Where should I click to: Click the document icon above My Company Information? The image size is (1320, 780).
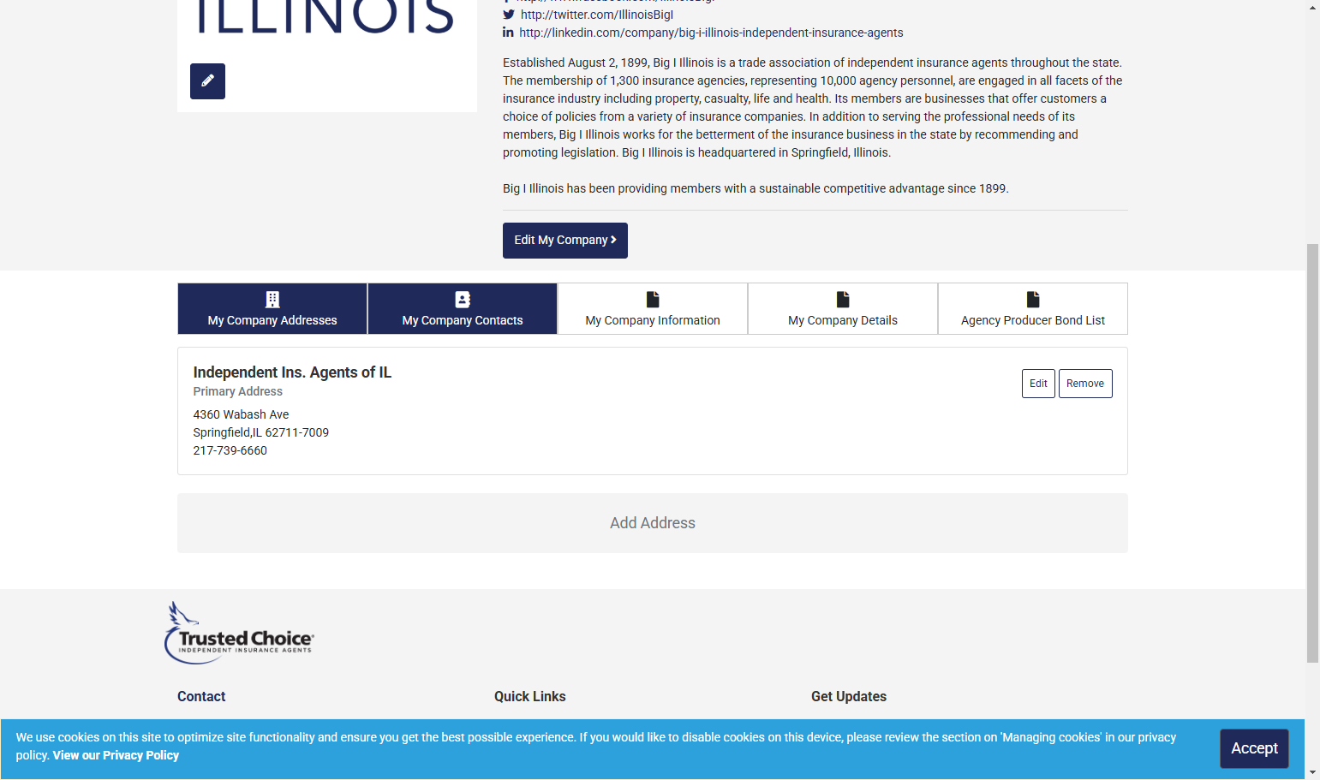[653, 299]
